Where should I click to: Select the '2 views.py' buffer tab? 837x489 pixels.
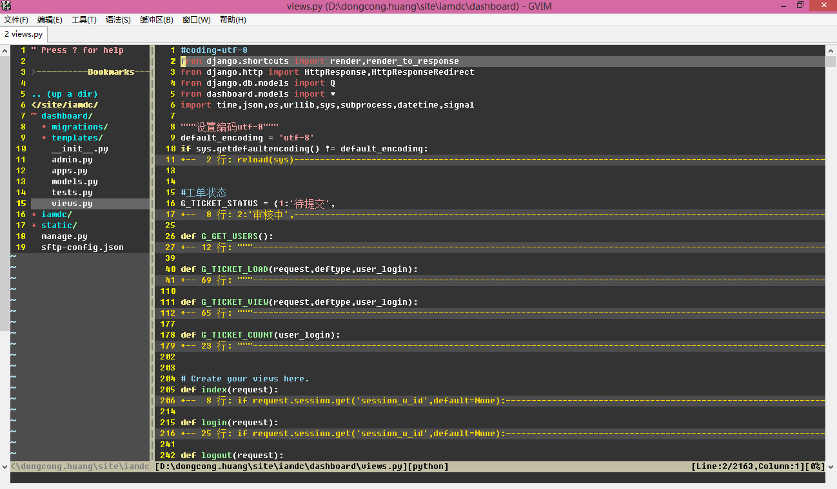click(23, 34)
